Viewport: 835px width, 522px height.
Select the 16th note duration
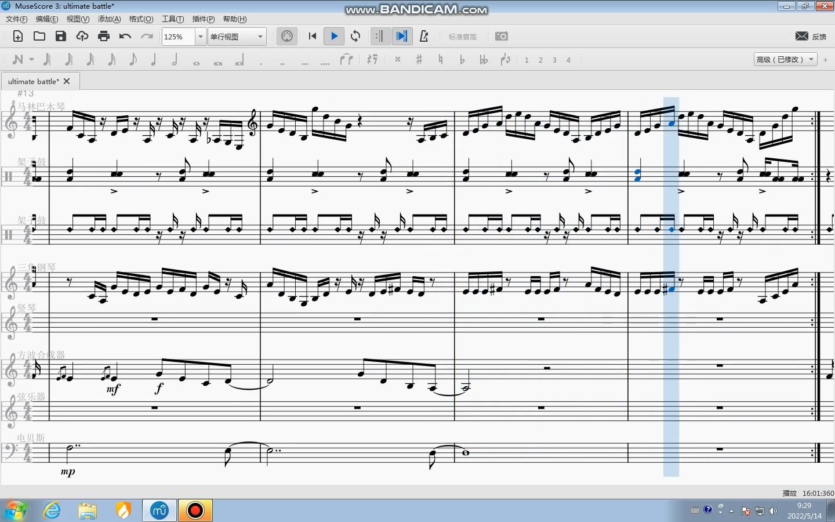point(111,60)
